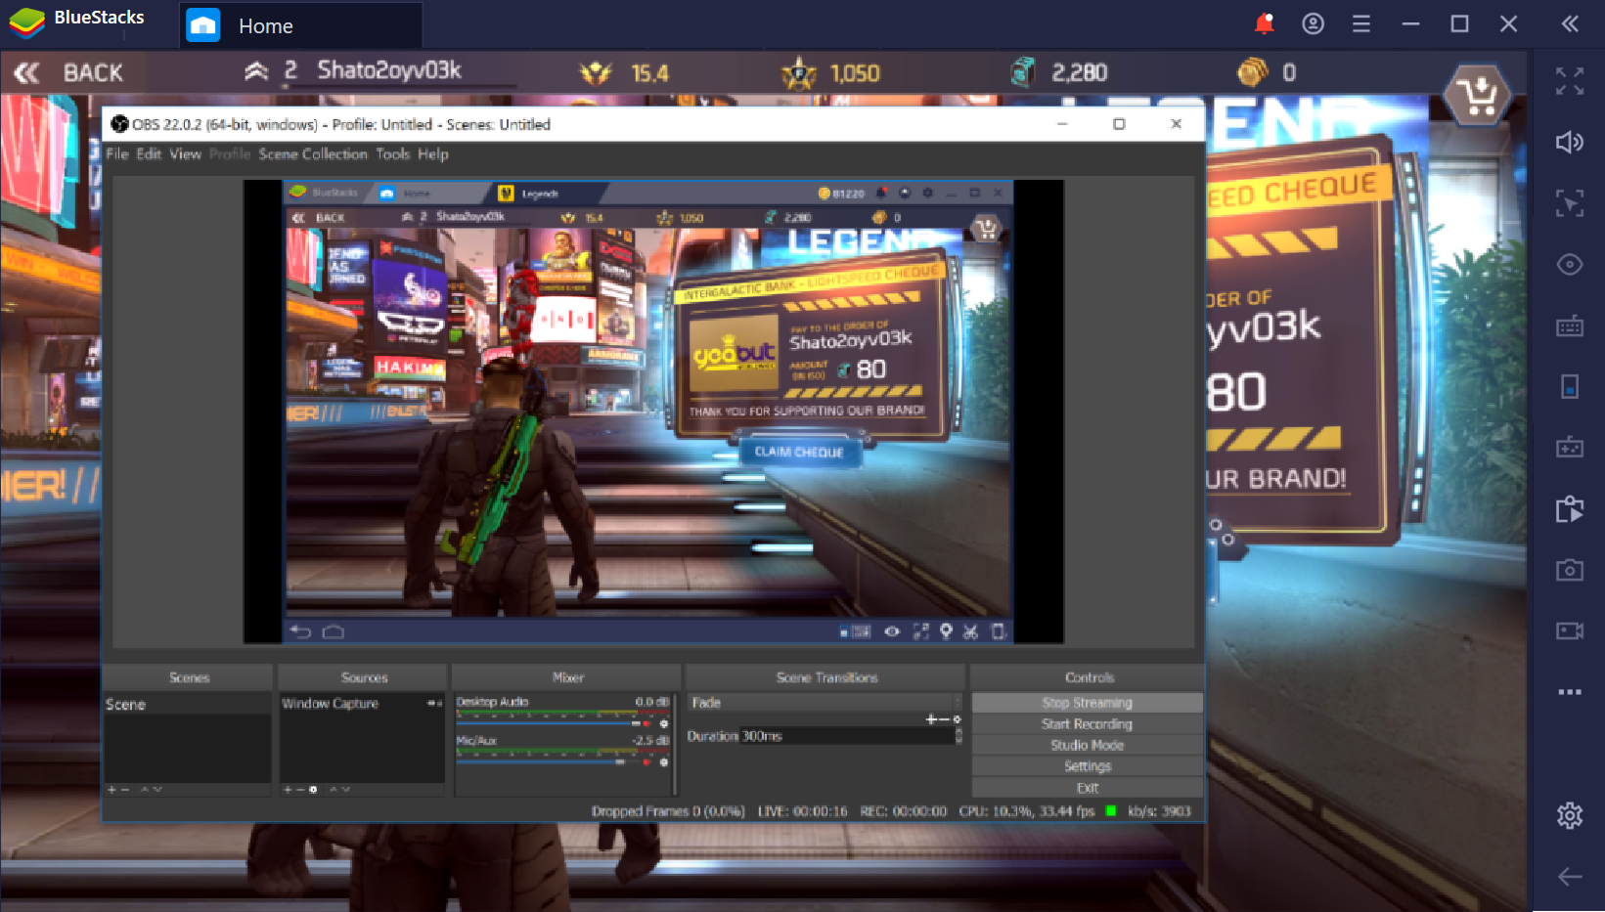Move source down with Sources down arrow
1605x912 pixels.
pyautogui.click(x=345, y=790)
